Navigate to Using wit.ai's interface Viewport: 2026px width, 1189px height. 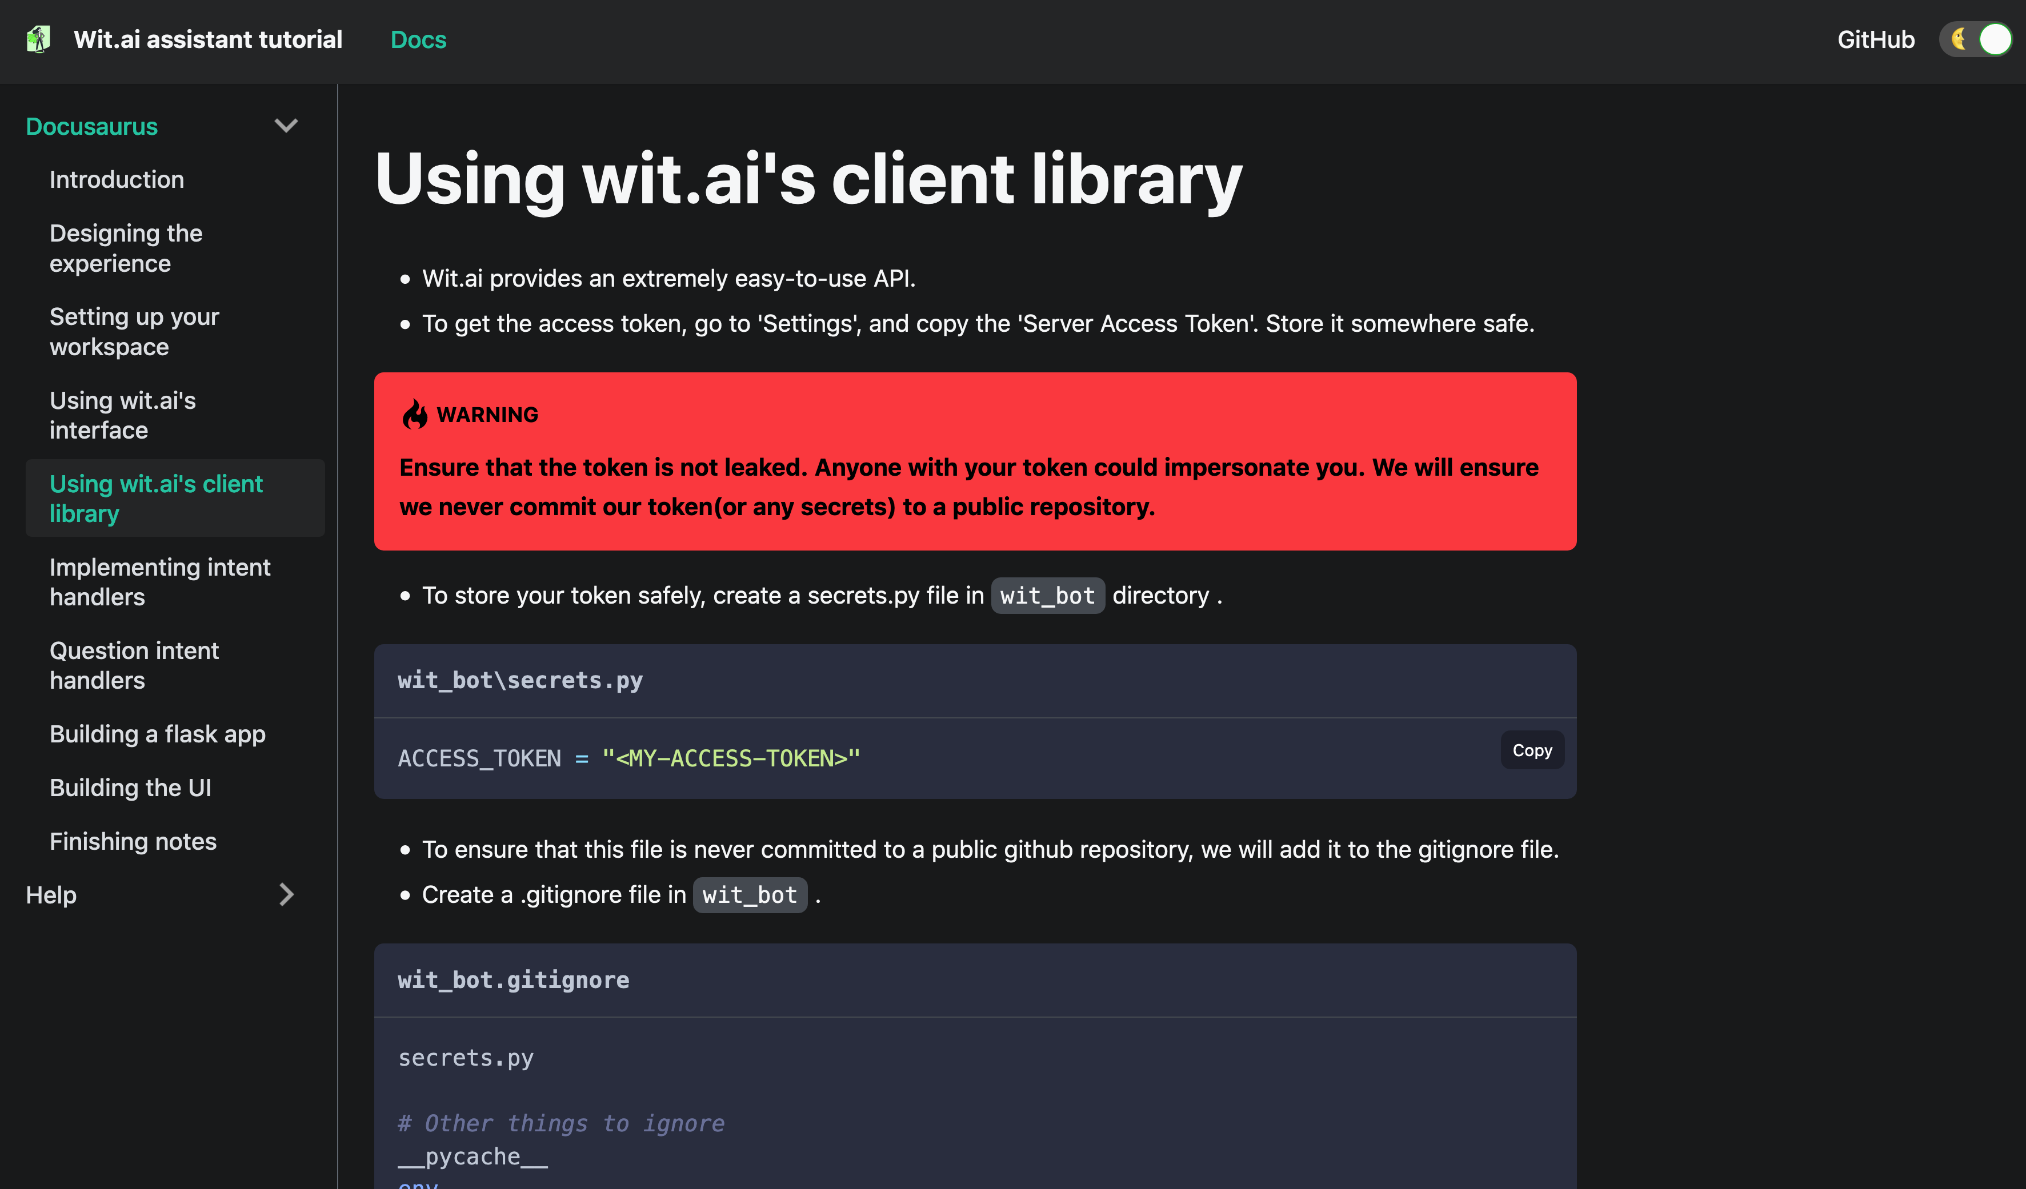pyautogui.click(x=122, y=415)
